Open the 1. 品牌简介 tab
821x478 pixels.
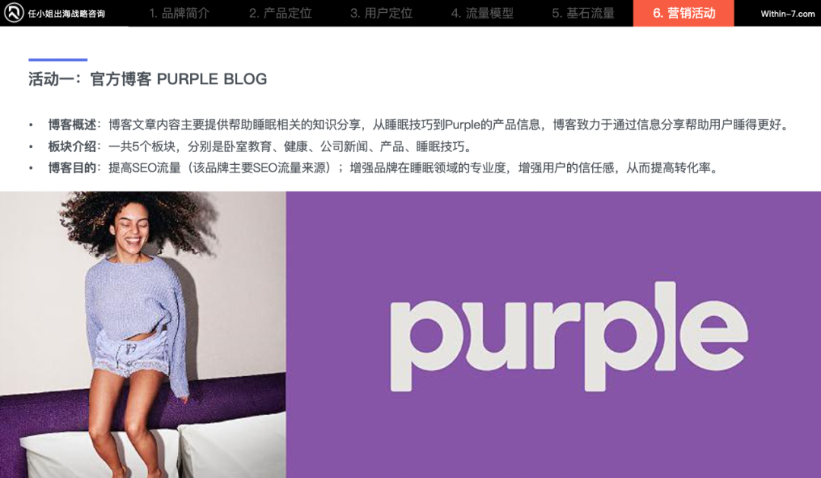click(x=179, y=13)
